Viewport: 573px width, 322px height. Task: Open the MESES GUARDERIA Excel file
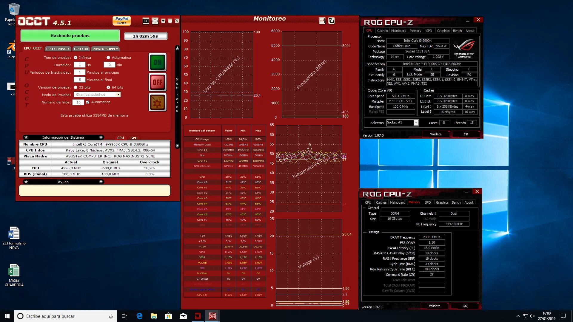(14, 275)
